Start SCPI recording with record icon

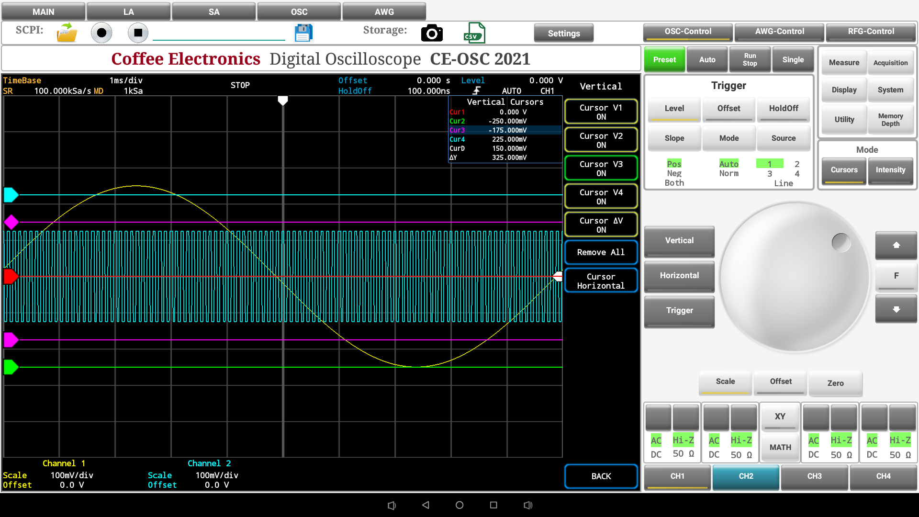pyautogui.click(x=101, y=33)
